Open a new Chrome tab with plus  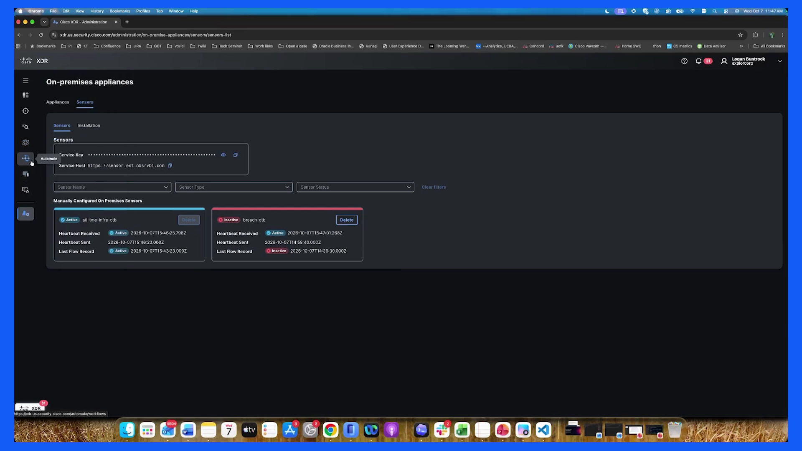127,22
